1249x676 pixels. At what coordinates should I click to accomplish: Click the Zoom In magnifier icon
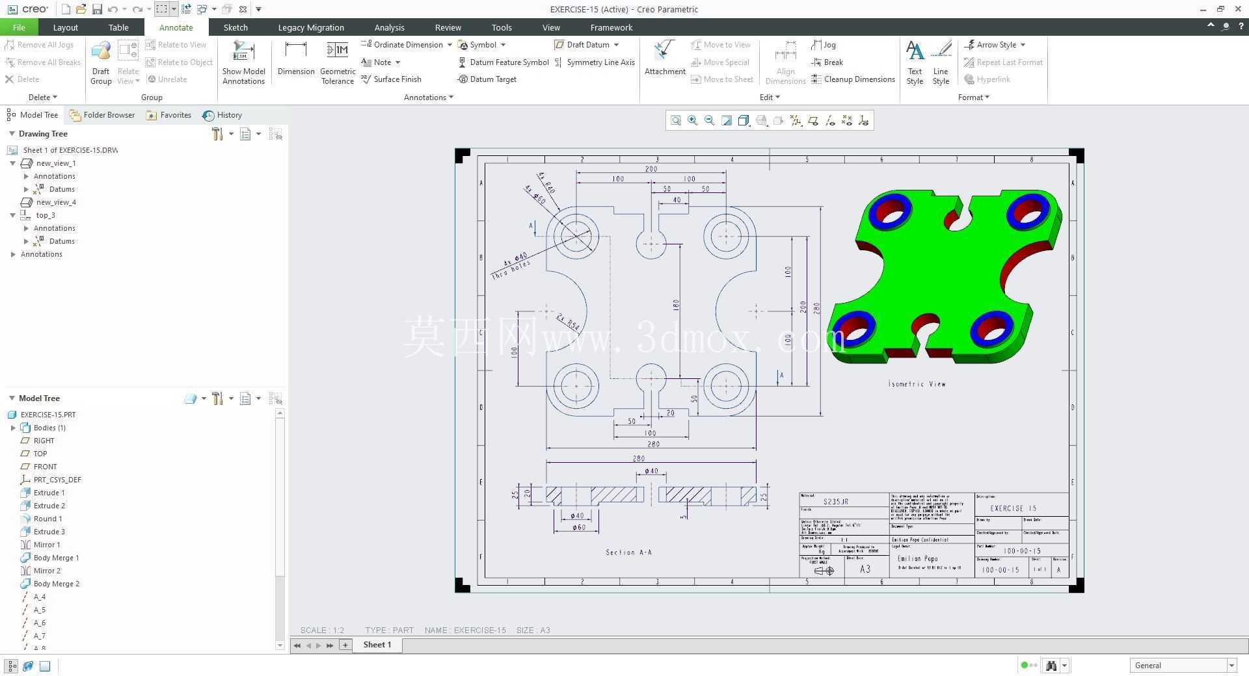(693, 120)
